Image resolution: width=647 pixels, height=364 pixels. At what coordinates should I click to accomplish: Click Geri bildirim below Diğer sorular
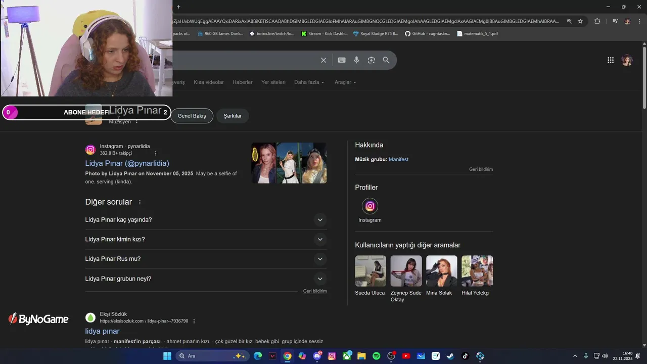click(x=315, y=291)
